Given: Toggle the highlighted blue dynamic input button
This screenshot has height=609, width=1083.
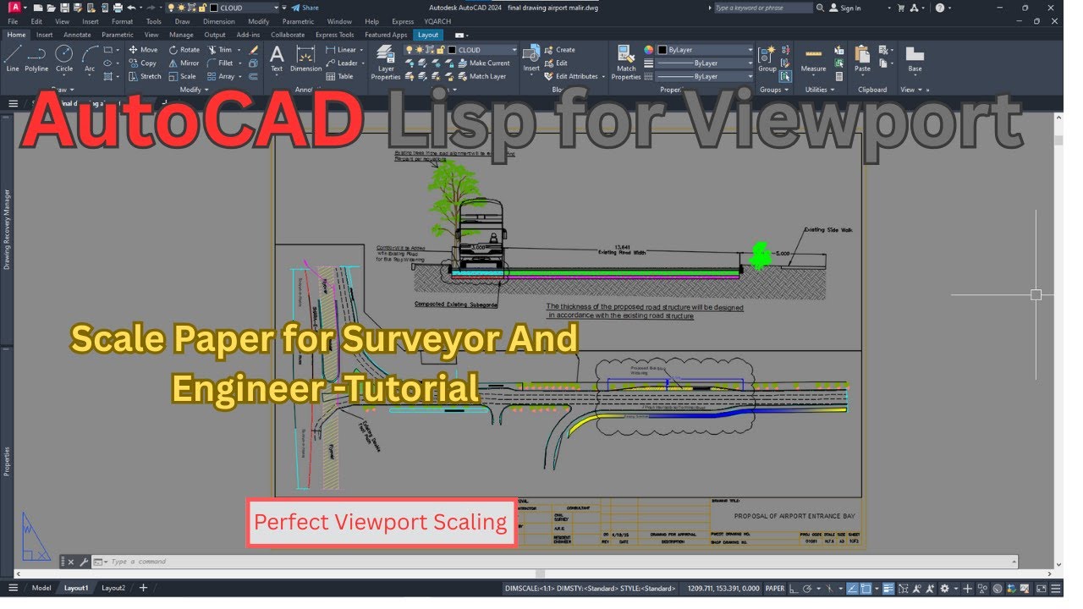Looking at the screenshot, I should pyautogui.click(x=853, y=588).
